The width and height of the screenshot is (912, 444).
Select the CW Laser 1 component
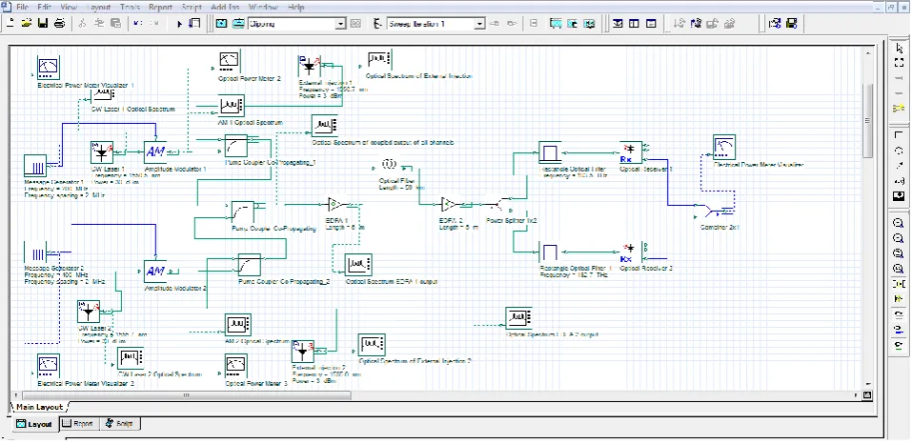tap(102, 152)
